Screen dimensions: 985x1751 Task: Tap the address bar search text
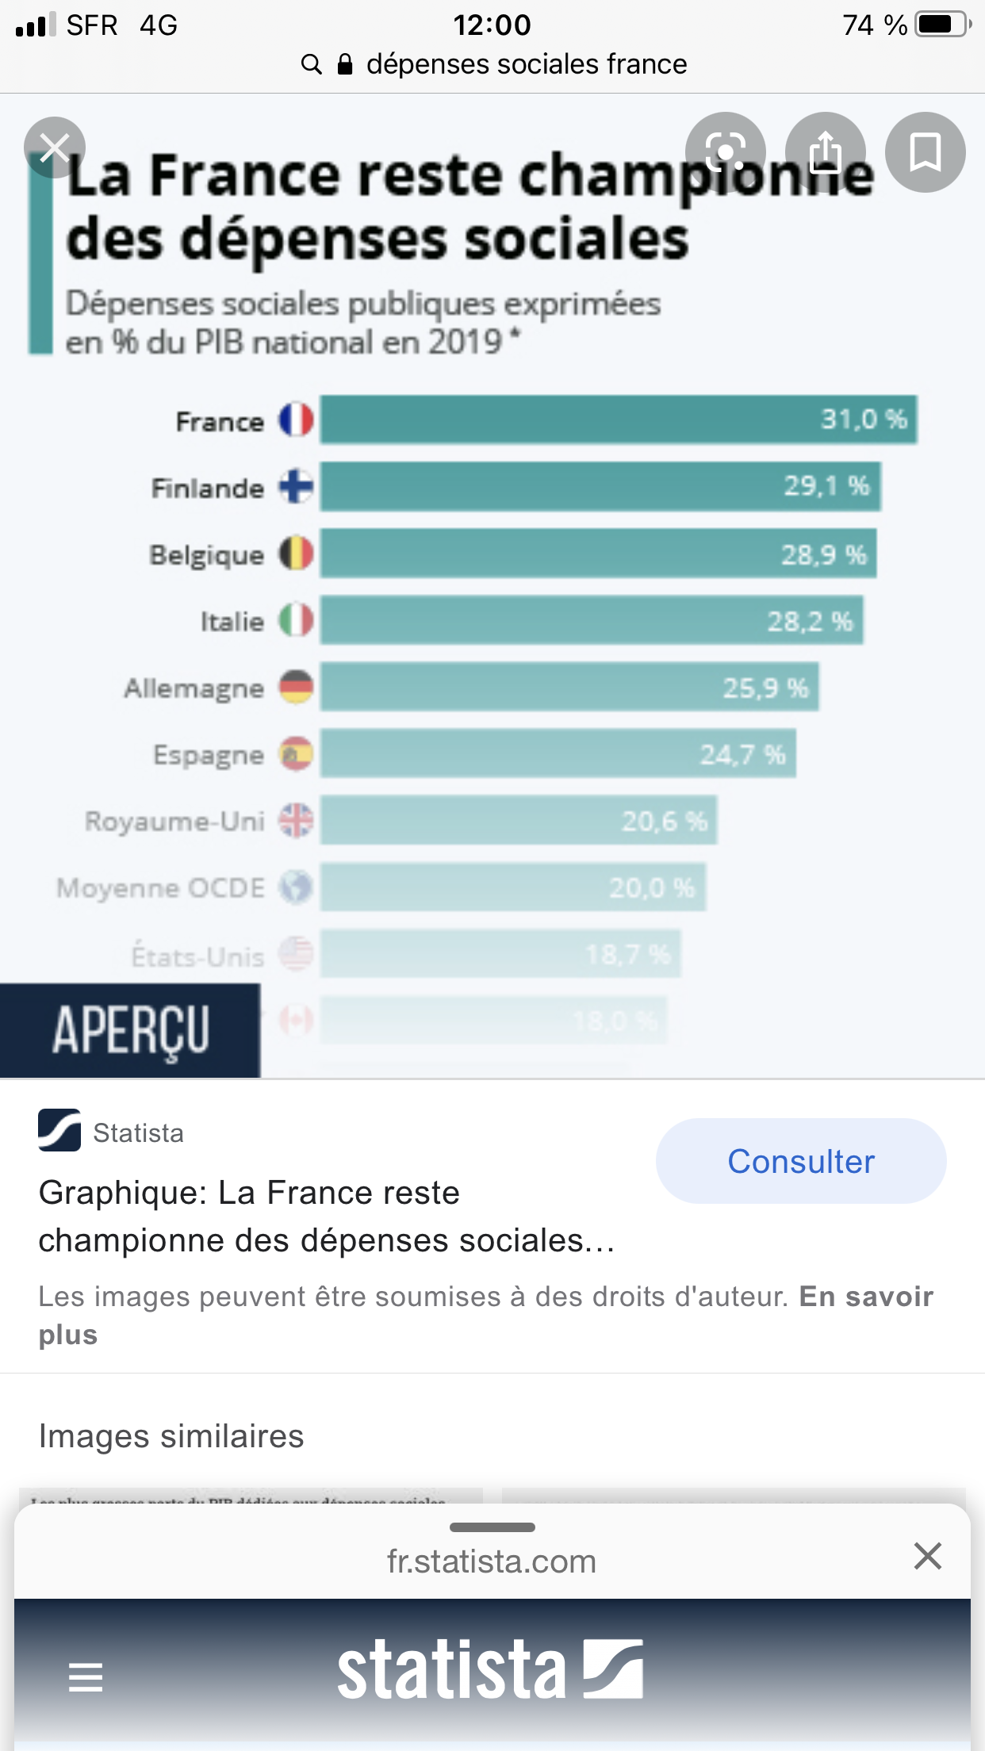[x=527, y=64]
